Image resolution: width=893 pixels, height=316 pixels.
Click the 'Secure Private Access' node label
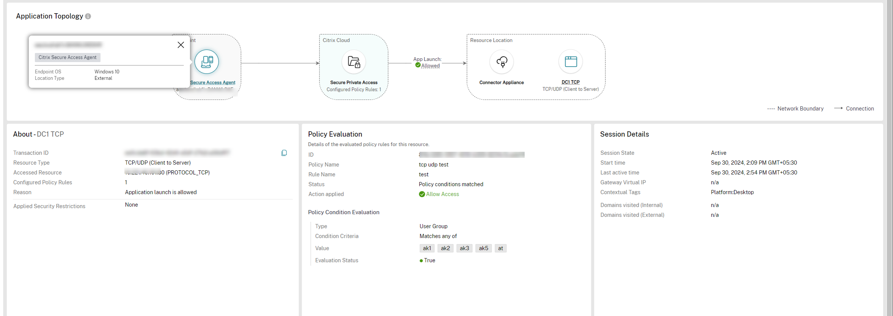(354, 83)
